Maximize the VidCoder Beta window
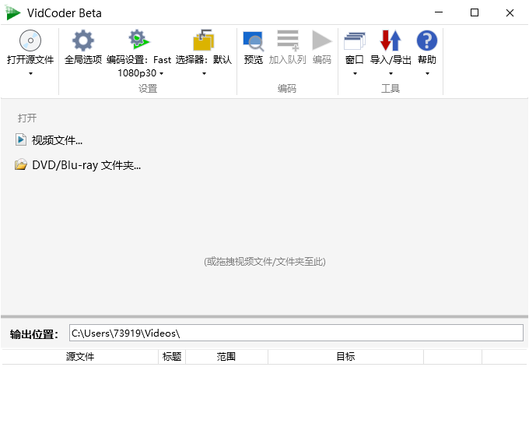The image size is (529, 427). tap(475, 12)
